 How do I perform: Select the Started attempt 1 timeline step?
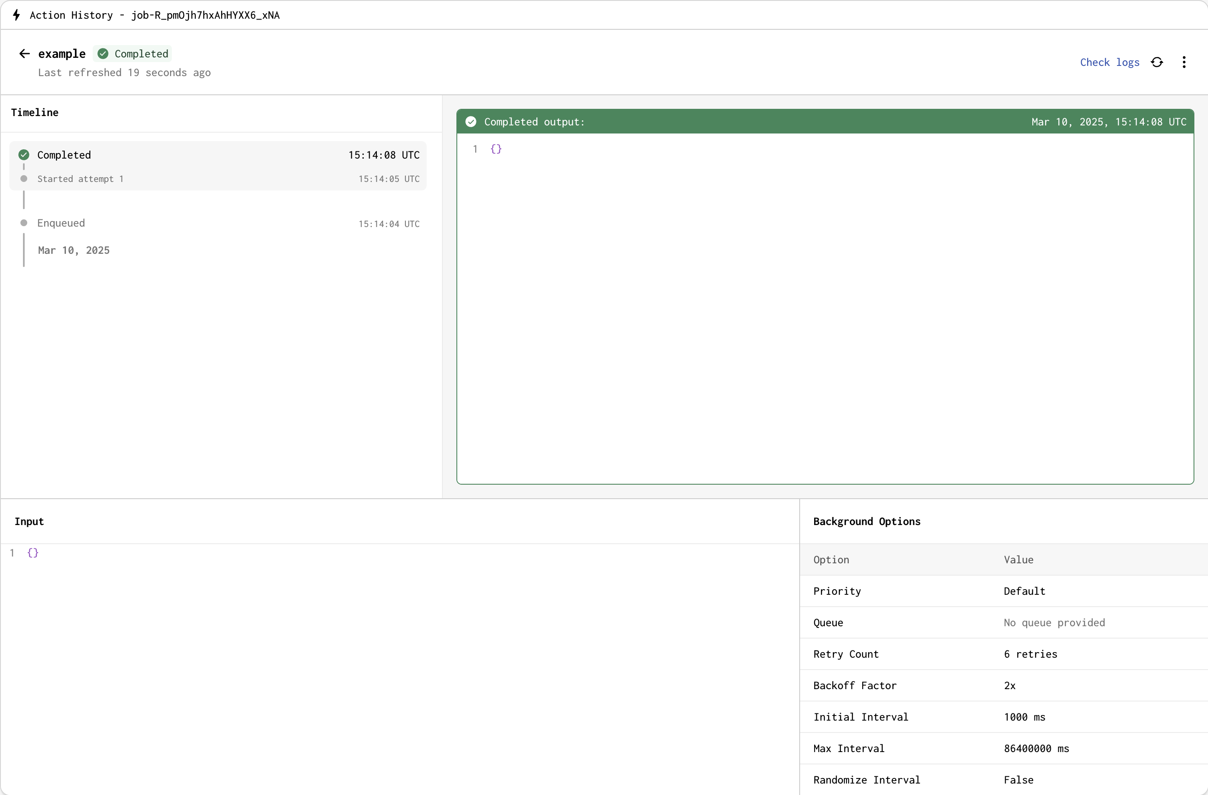click(218, 179)
